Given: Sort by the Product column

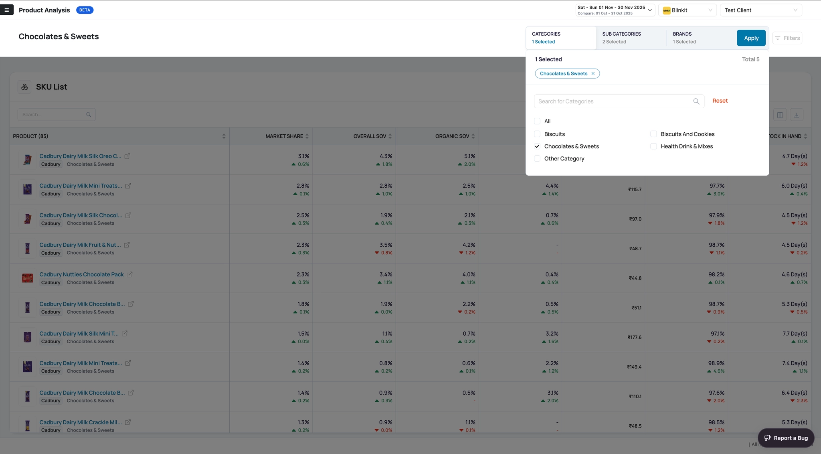Looking at the screenshot, I should pyautogui.click(x=224, y=136).
